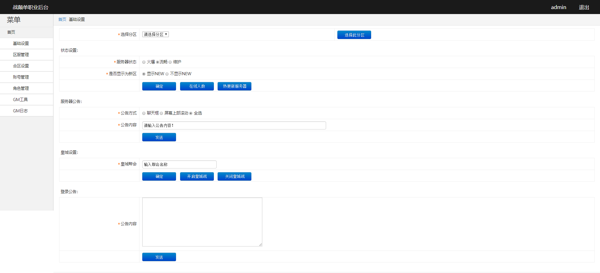Screen dimensions: 600x273
Task: Click the 首页 breadcrumb link
Action: 62,19
